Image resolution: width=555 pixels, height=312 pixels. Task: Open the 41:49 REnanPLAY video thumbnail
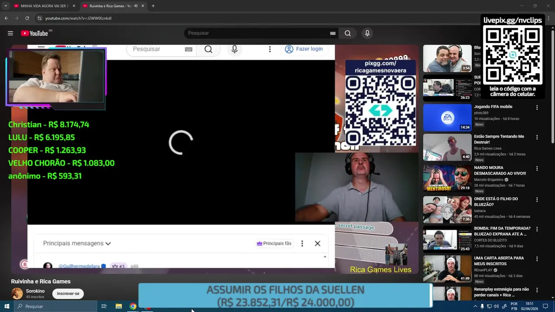pos(447,269)
